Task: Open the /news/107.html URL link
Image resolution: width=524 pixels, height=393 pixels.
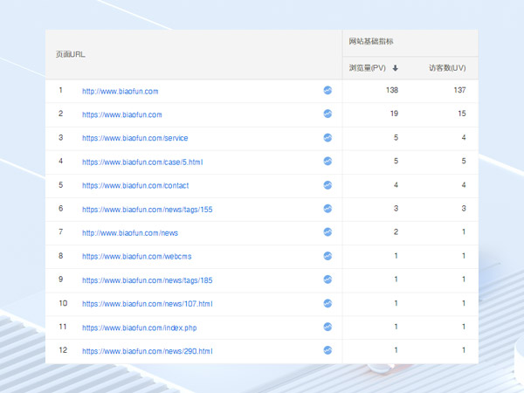Action: point(147,304)
